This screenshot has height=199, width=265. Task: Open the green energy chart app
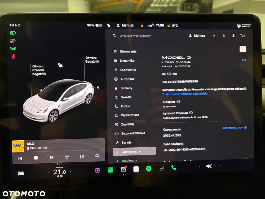point(111,170)
